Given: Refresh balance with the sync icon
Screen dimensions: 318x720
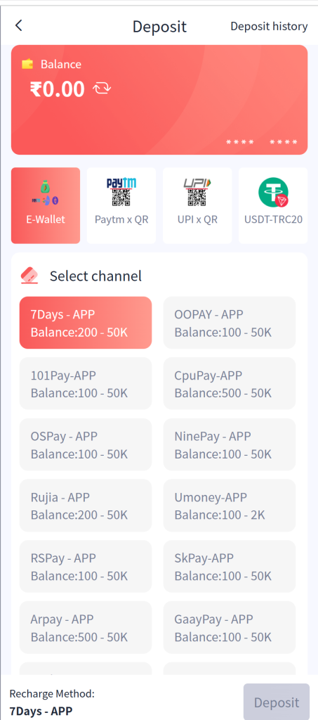Looking at the screenshot, I should pyautogui.click(x=102, y=88).
